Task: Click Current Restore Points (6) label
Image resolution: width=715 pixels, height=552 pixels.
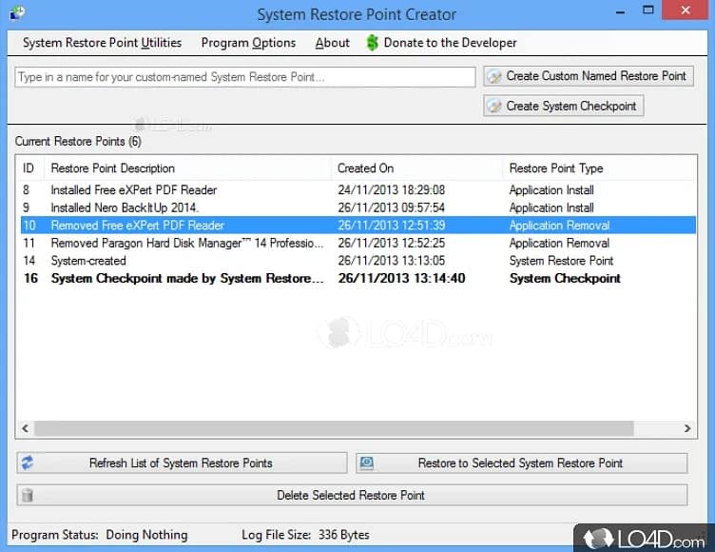Action: (x=78, y=141)
